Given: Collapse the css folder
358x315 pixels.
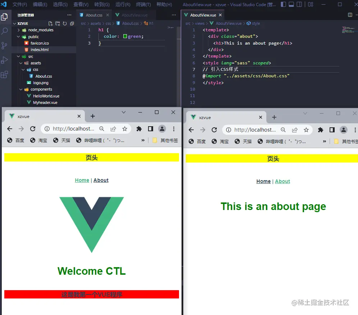Looking at the screenshot, I should (23, 70).
